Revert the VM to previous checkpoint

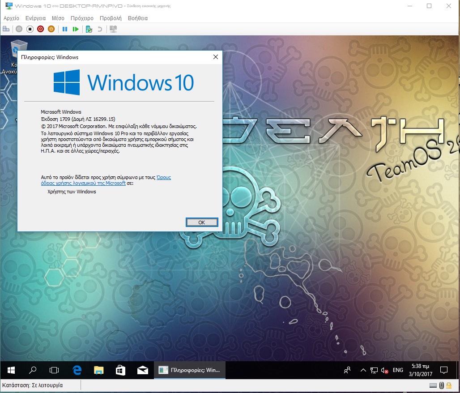point(100,29)
